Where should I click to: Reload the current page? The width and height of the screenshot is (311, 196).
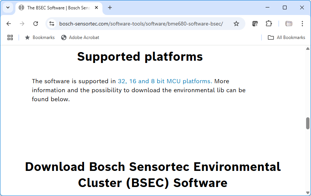[36, 24]
